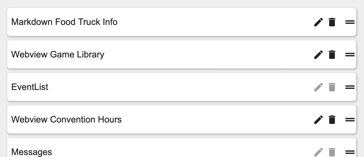
Task: Click the drag handle for Markdown Food Truck Info
Action: (350, 22)
